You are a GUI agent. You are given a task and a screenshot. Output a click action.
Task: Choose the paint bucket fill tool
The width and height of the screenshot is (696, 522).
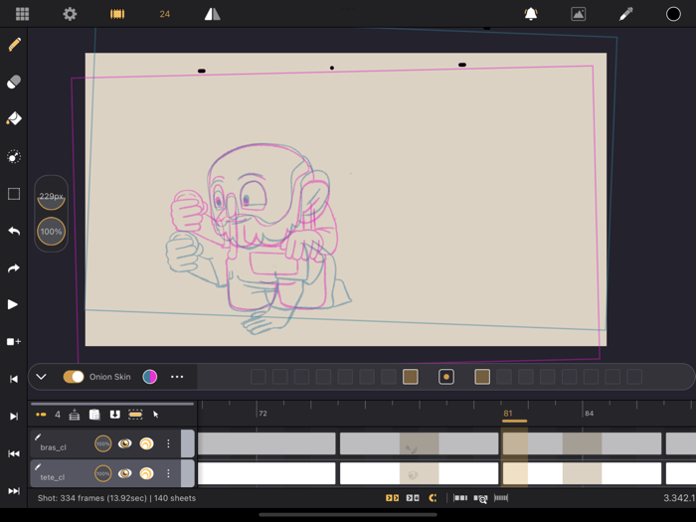[x=14, y=118]
